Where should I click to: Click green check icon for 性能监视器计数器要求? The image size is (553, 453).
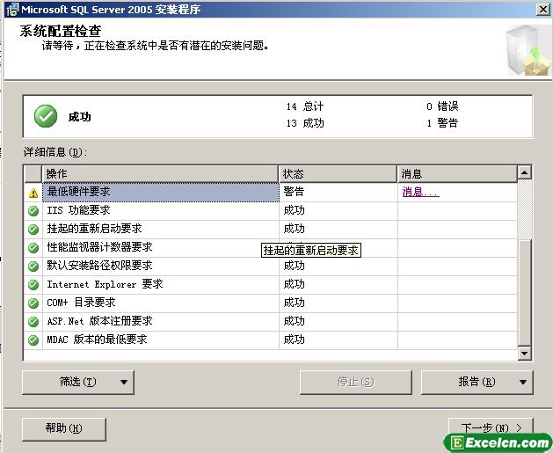tap(33, 248)
